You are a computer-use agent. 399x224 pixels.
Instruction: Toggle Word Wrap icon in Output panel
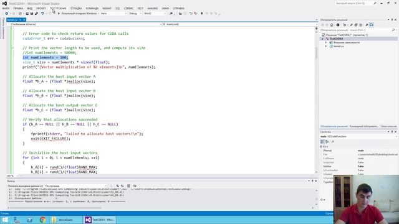(x=135, y=186)
